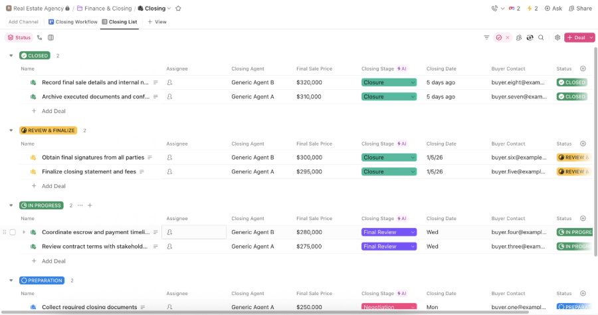Screen dimensions: 598x315
Task: Click the Closure stage label for $320,000 deal
Action: pos(373,82)
